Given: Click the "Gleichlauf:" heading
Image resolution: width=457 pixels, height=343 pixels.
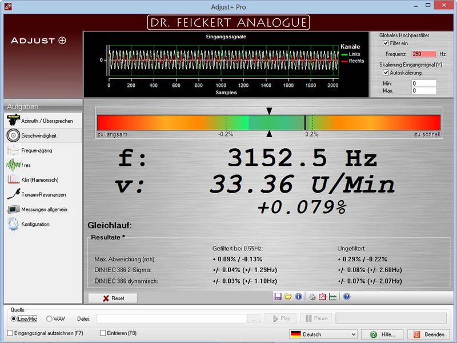Looking at the screenshot, I should point(110,225).
